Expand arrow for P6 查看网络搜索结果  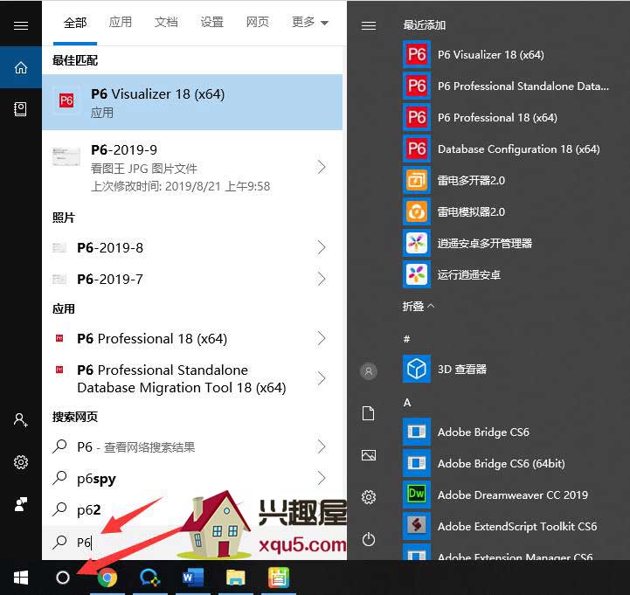coord(322,446)
